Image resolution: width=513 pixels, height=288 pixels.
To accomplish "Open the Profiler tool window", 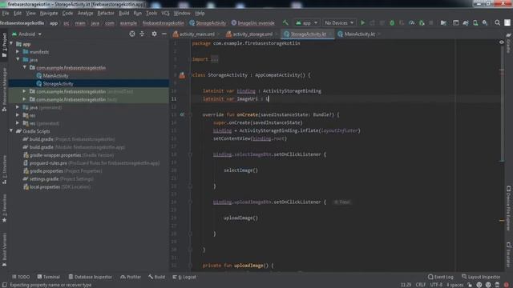I will [x=131, y=277].
